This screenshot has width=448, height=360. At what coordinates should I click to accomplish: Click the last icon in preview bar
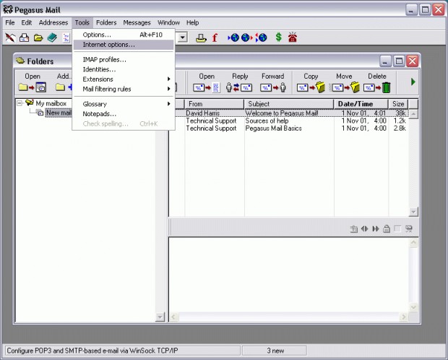[x=409, y=229]
